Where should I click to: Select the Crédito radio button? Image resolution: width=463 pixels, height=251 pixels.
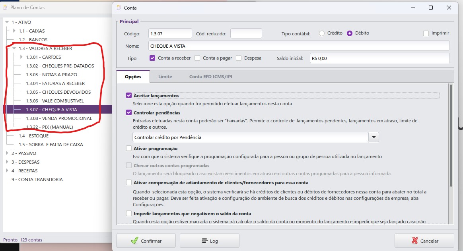322,33
